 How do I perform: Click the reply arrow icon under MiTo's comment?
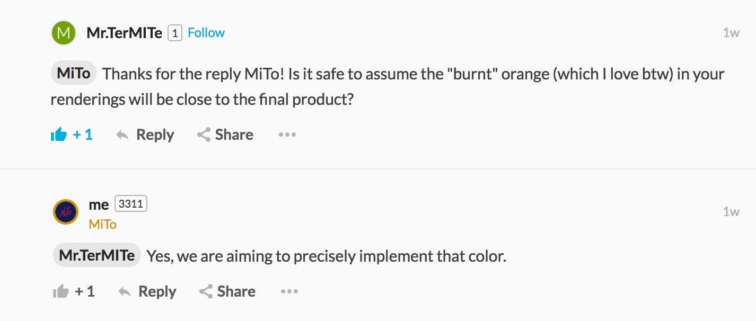click(x=125, y=292)
